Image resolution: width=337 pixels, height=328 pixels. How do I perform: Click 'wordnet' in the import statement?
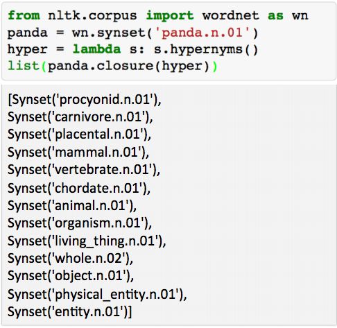click(231, 16)
